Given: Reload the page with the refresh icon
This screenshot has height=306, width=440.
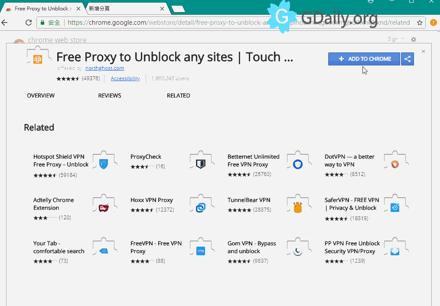Looking at the screenshot, I should point(28,23).
